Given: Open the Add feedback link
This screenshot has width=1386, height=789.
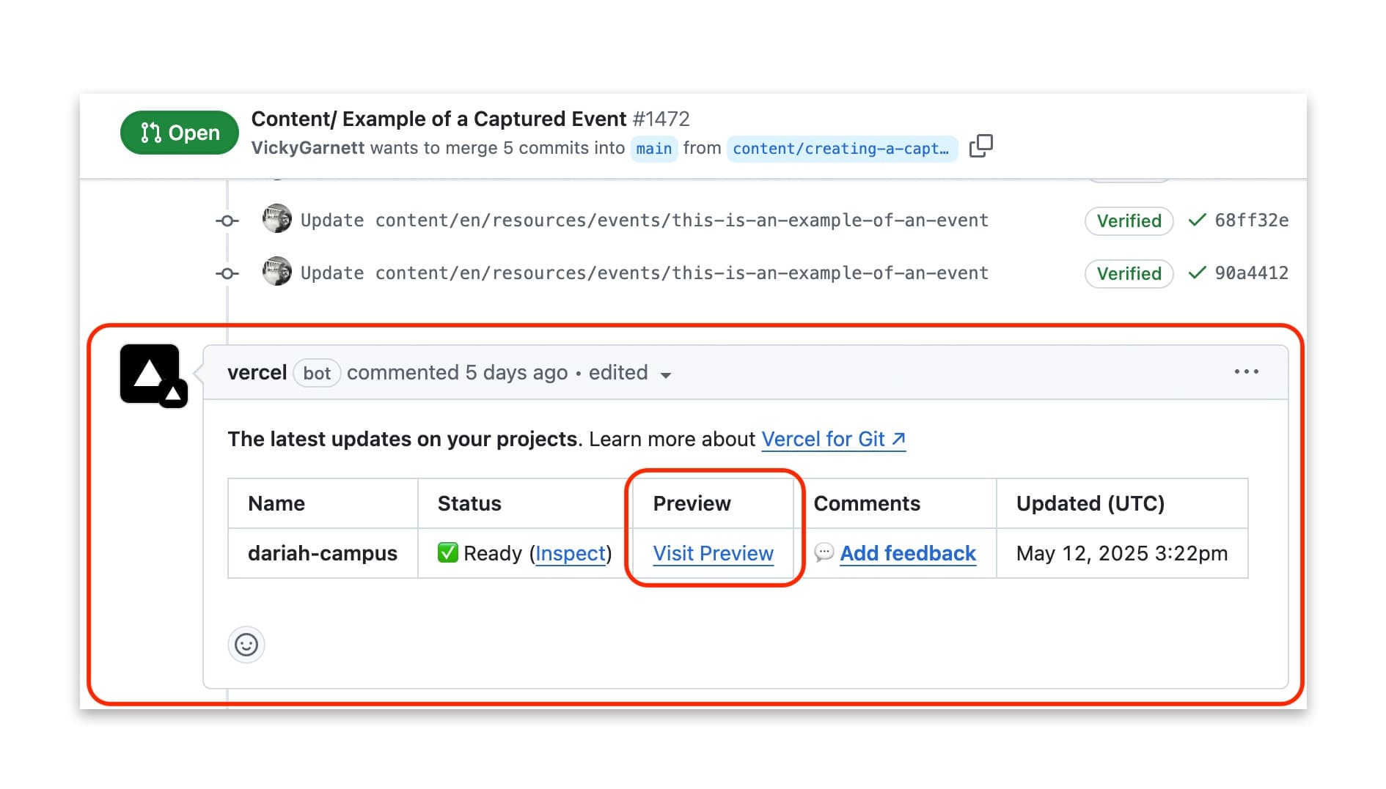Looking at the screenshot, I should [907, 553].
